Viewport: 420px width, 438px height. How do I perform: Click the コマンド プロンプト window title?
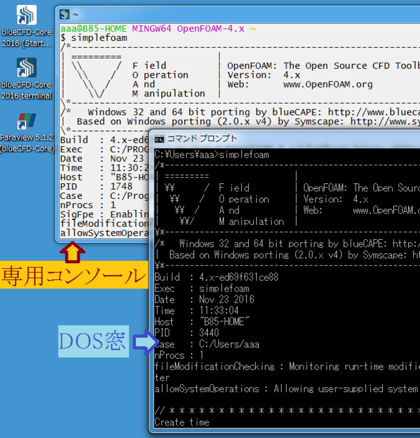(202, 139)
